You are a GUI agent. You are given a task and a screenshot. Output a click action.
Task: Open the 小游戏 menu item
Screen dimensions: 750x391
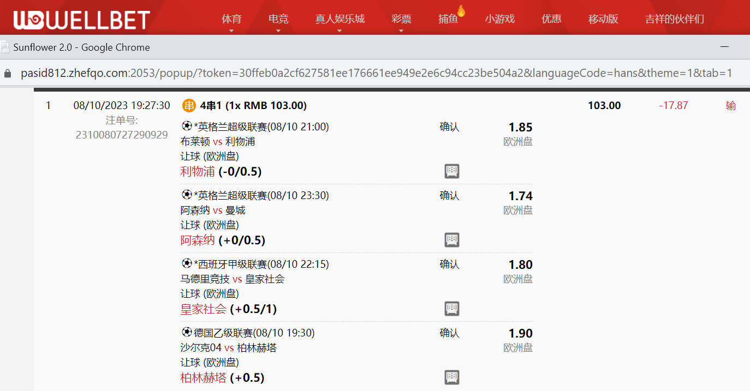coord(500,19)
